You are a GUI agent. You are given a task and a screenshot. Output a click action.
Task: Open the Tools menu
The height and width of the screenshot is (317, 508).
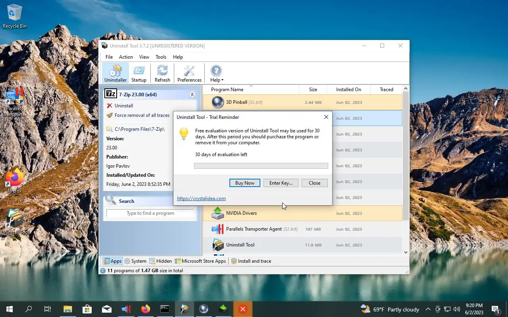pos(161,57)
